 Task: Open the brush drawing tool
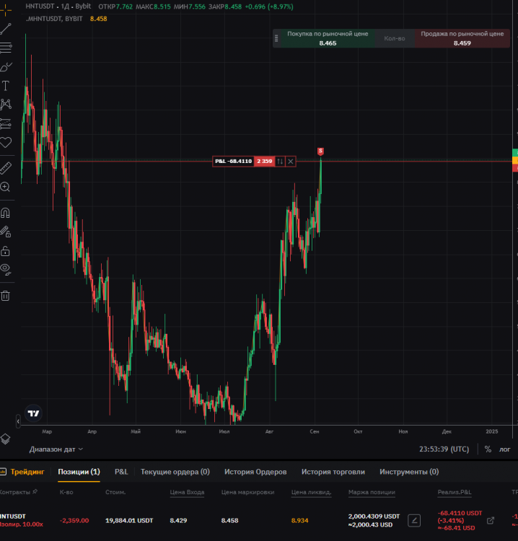point(6,67)
